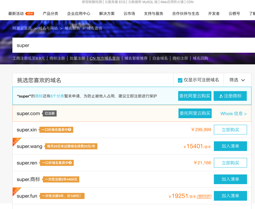The width and height of the screenshot is (255, 209).
Task: Click the CDN top link
Action: click(190, 2)
